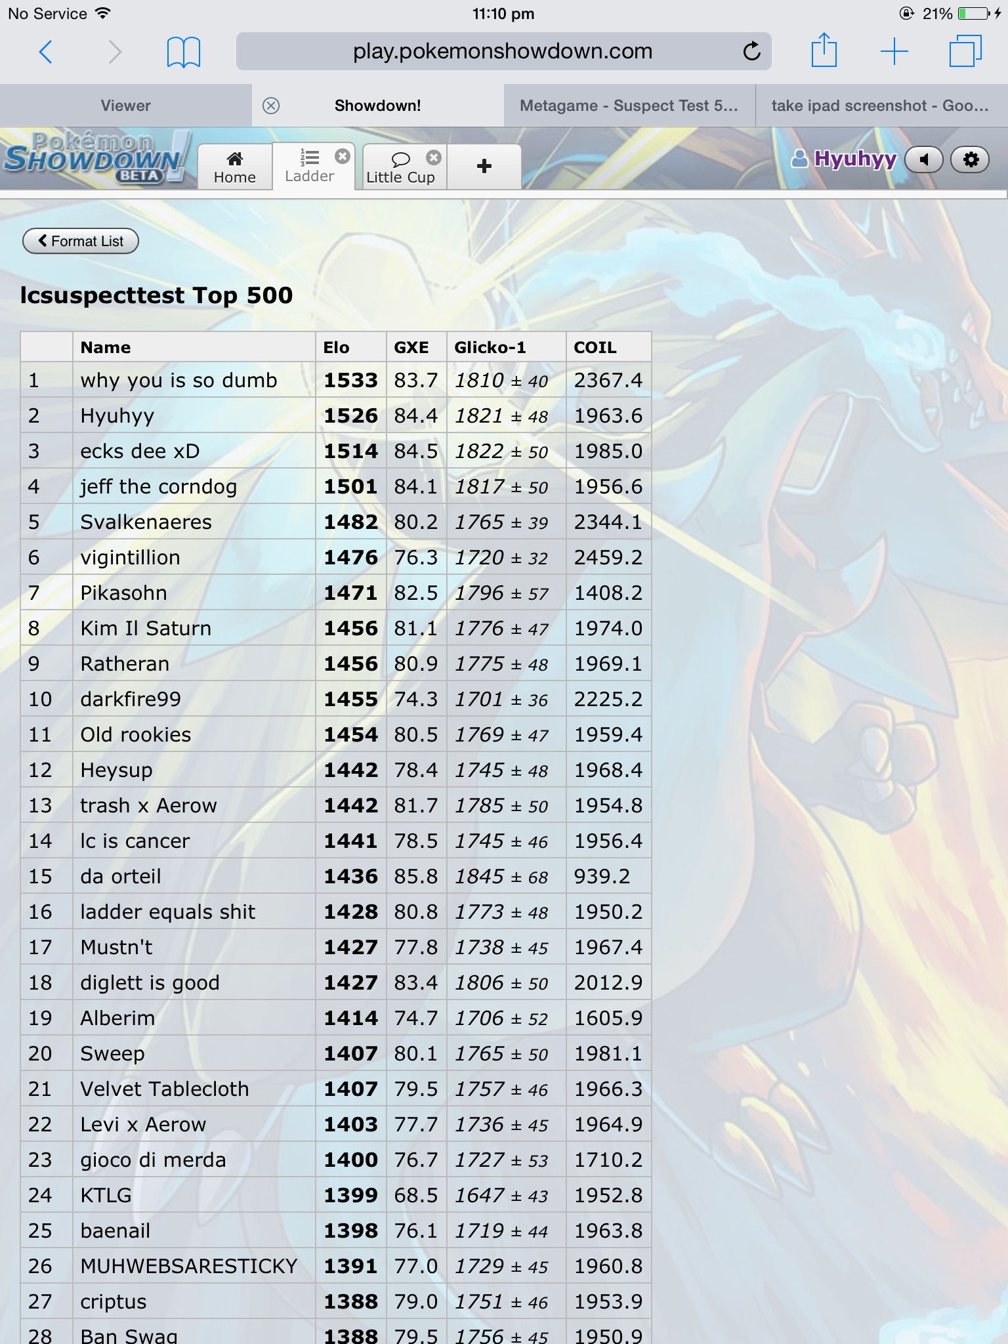Open the Home room tab

pyautogui.click(x=234, y=167)
